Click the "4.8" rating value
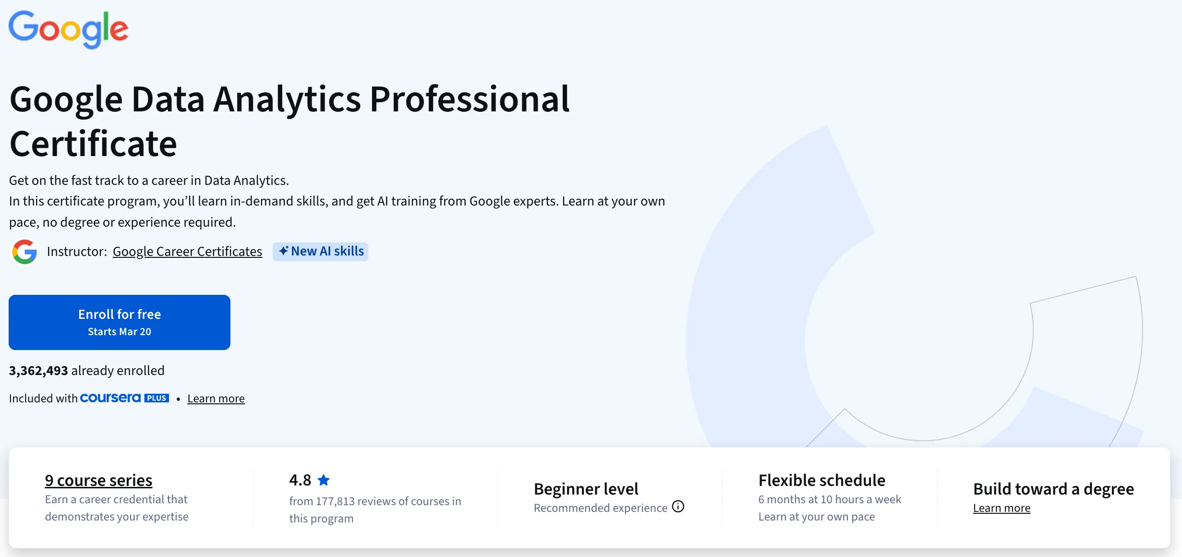The image size is (1182, 557). pyautogui.click(x=300, y=479)
